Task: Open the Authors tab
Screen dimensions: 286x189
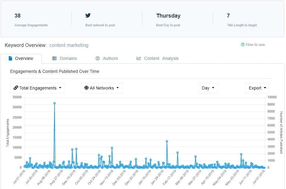Action: pyautogui.click(x=106, y=58)
